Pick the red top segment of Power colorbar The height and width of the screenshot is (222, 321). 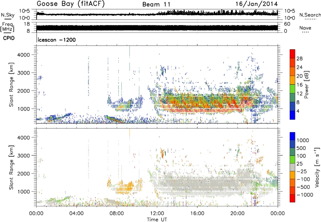(293, 54)
